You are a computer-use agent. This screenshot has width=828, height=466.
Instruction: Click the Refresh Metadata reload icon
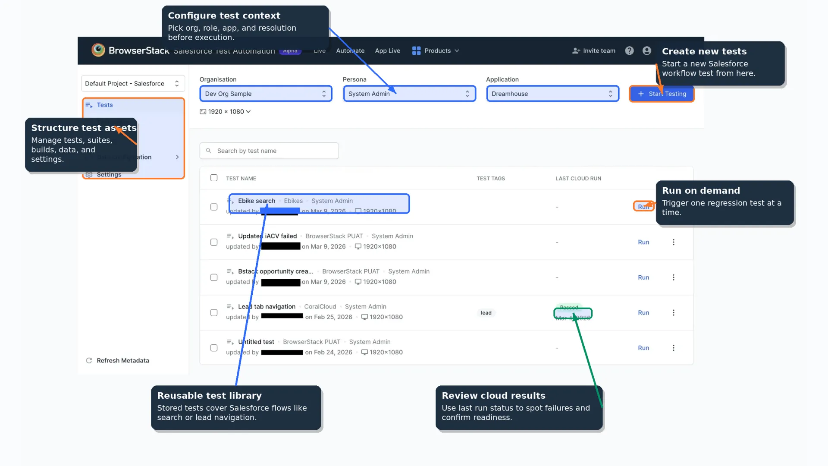click(89, 360)
